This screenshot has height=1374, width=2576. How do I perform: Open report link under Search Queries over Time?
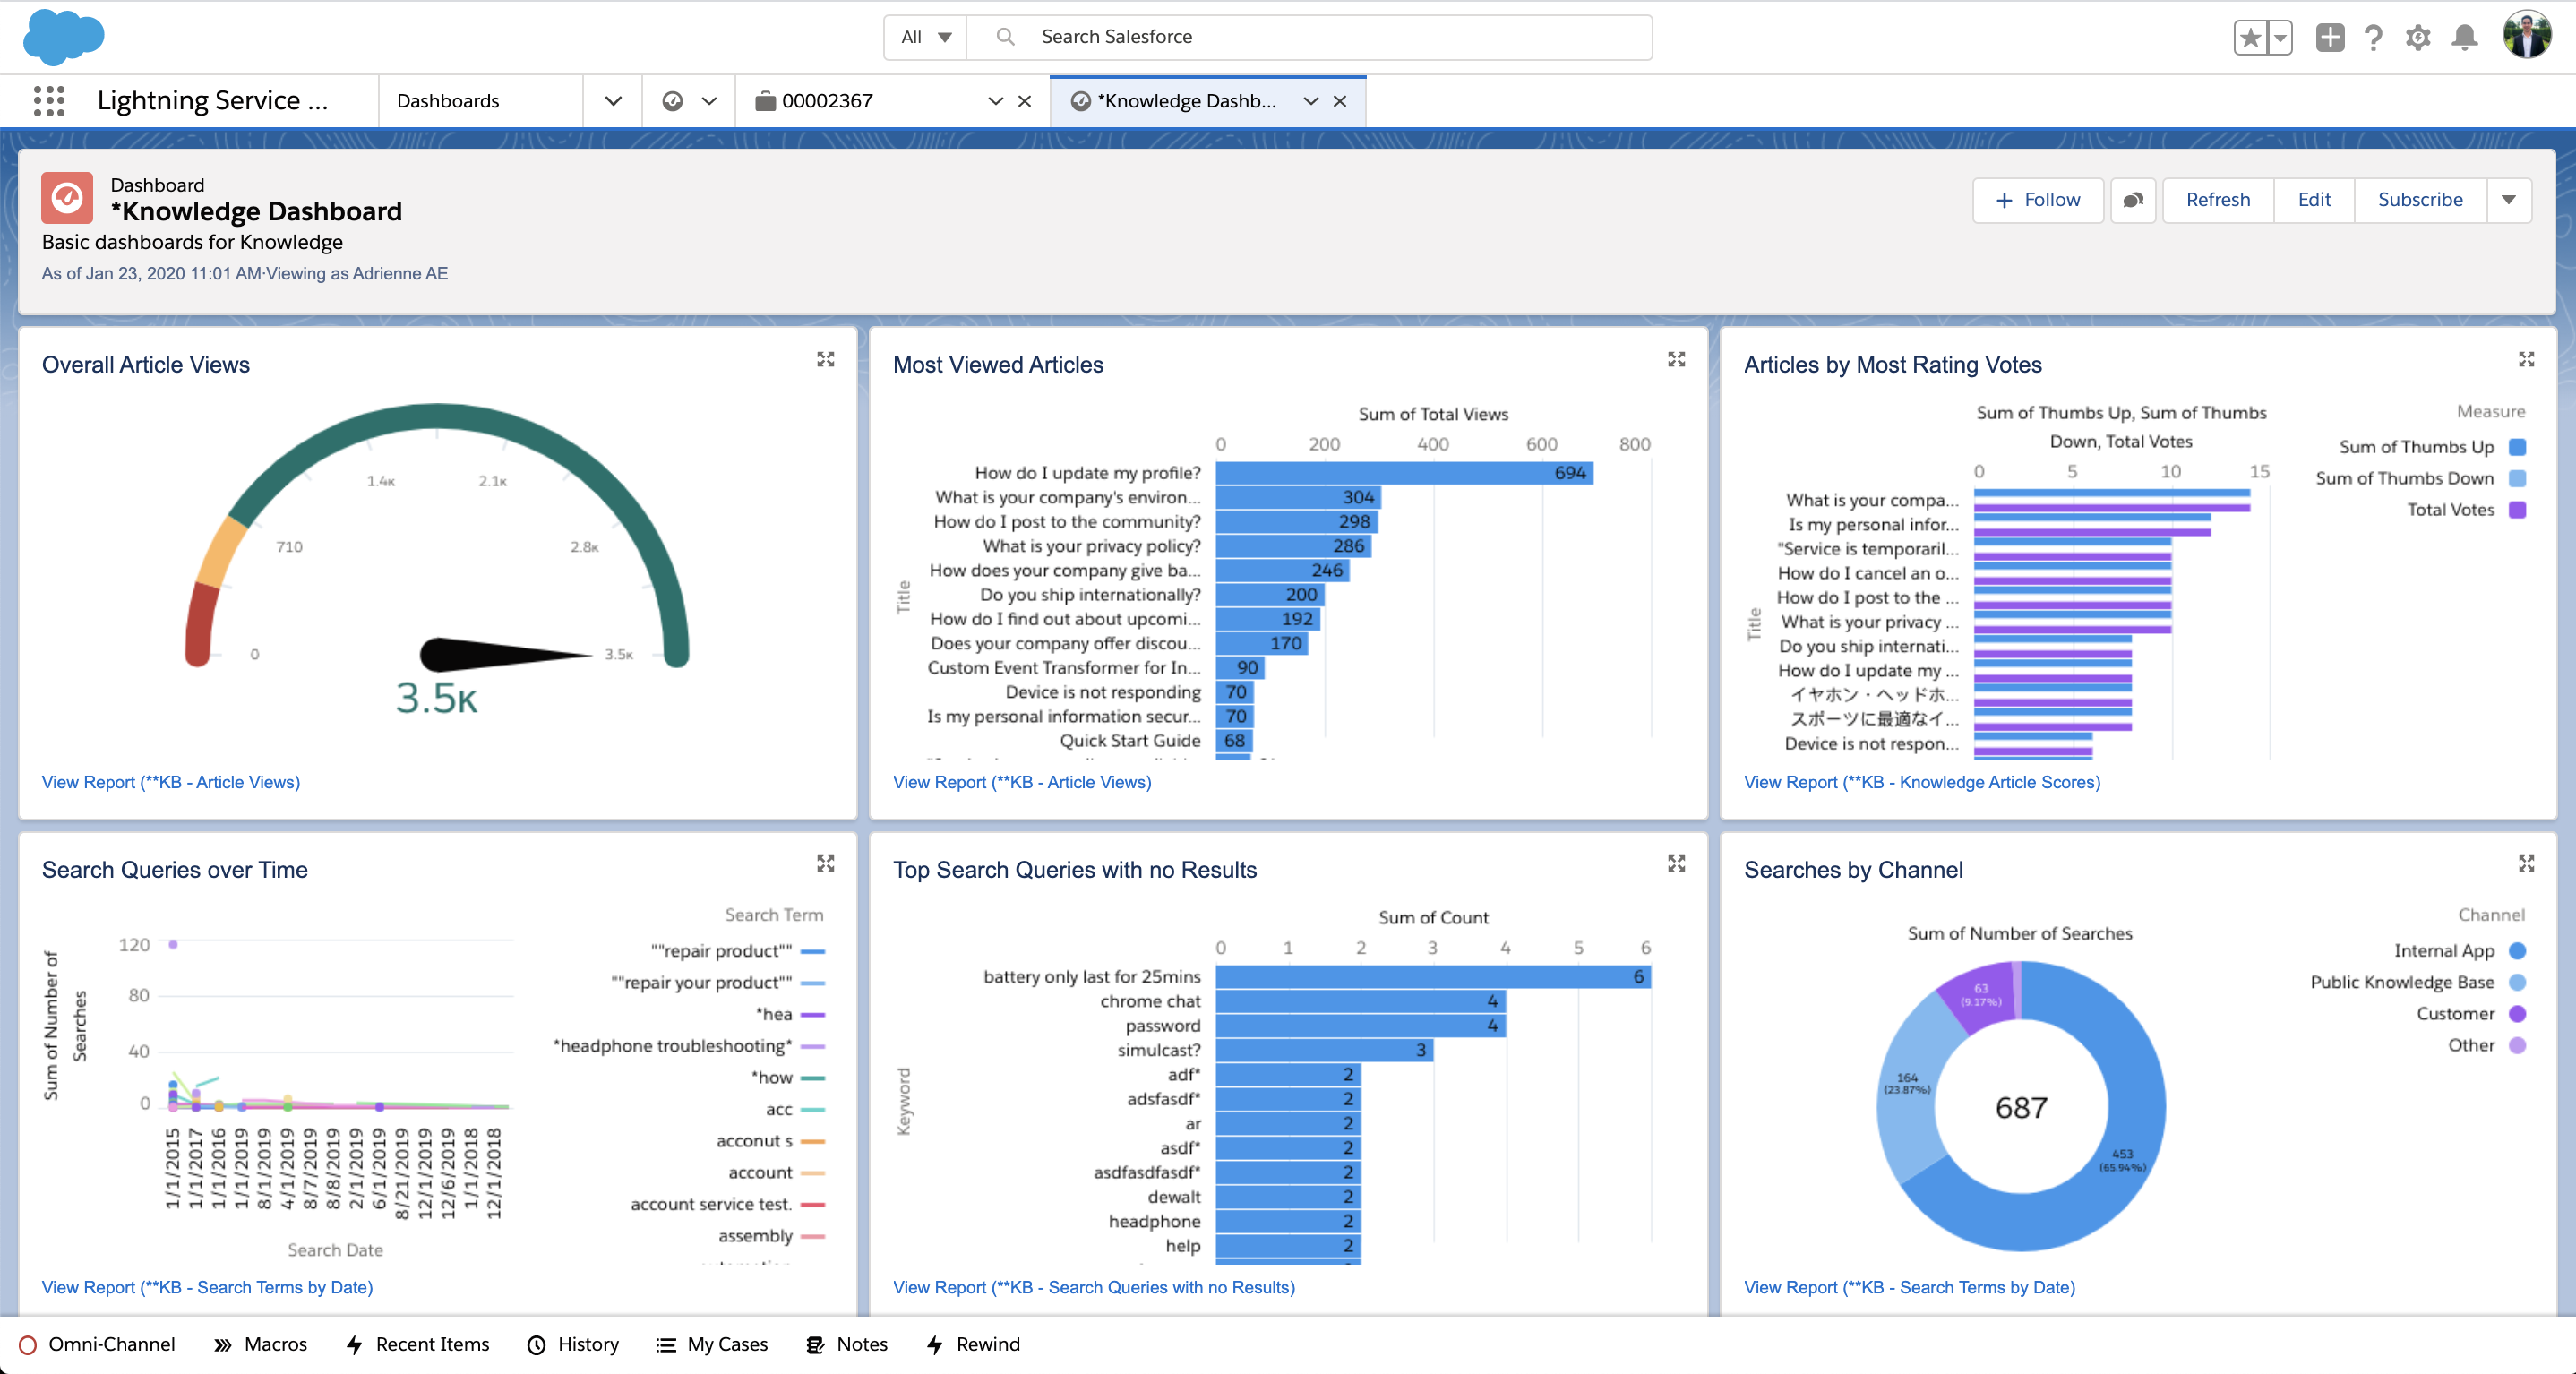tap(207, 1288)
